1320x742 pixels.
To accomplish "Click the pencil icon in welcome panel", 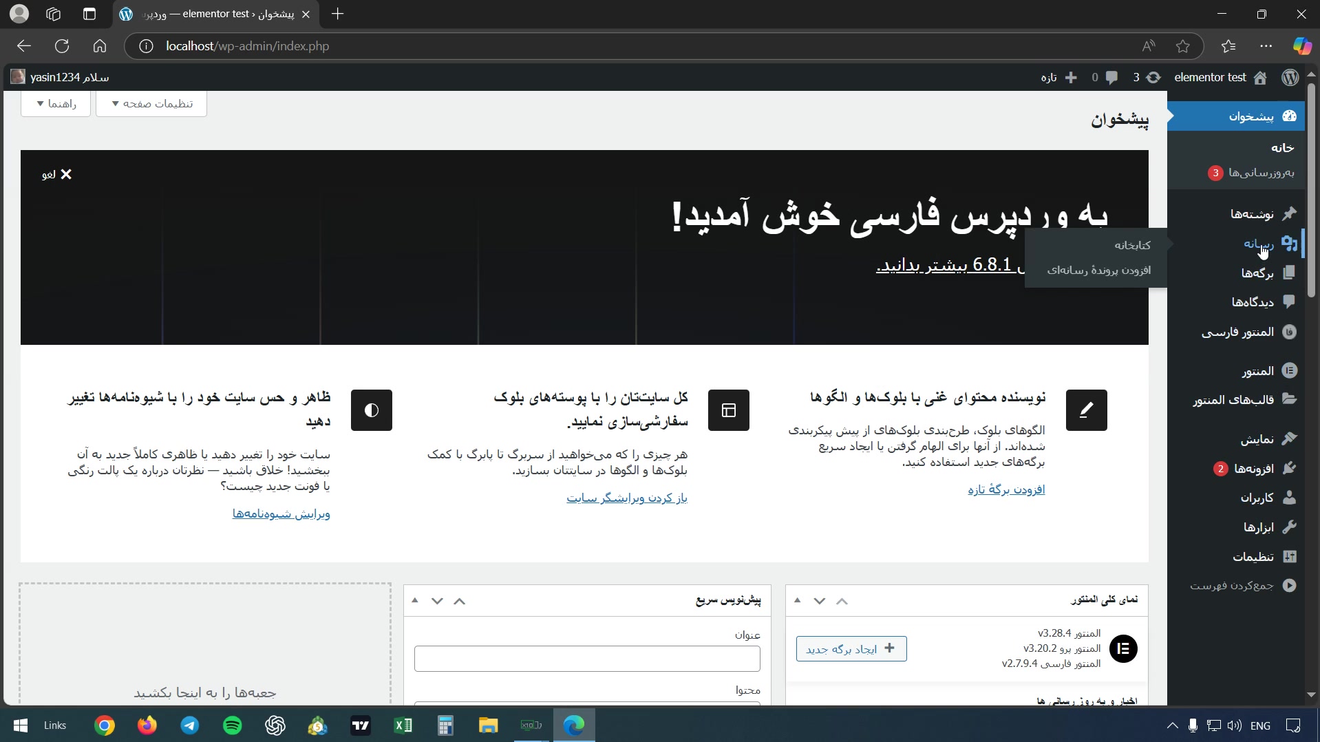I will [x=1086, y=410].
